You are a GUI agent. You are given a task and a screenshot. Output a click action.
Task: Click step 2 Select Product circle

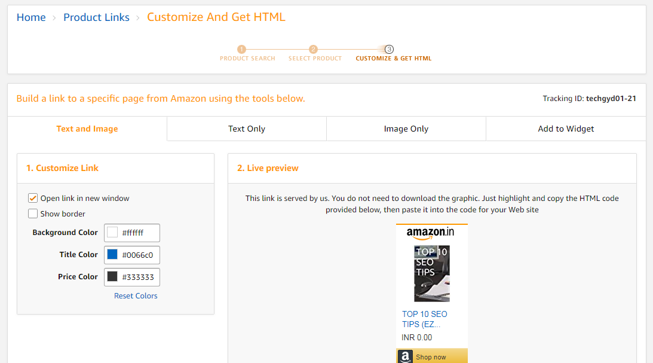pos(313,49)
